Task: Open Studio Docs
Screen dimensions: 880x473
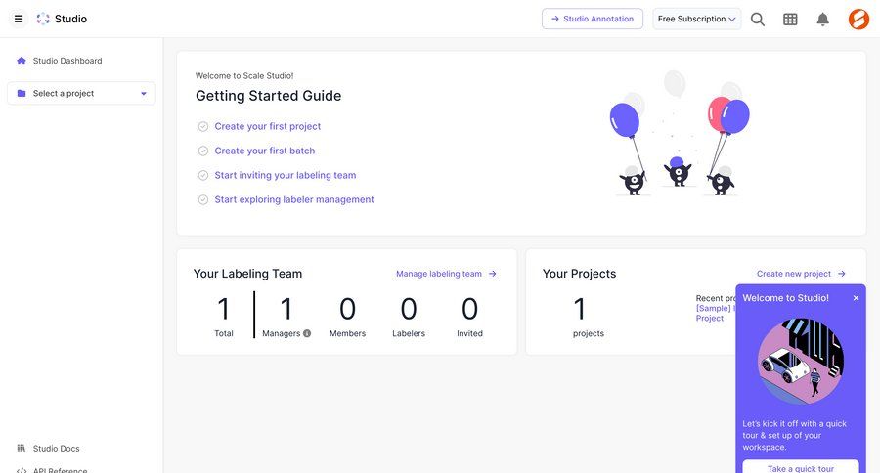Action: click(x=56, y=449)
